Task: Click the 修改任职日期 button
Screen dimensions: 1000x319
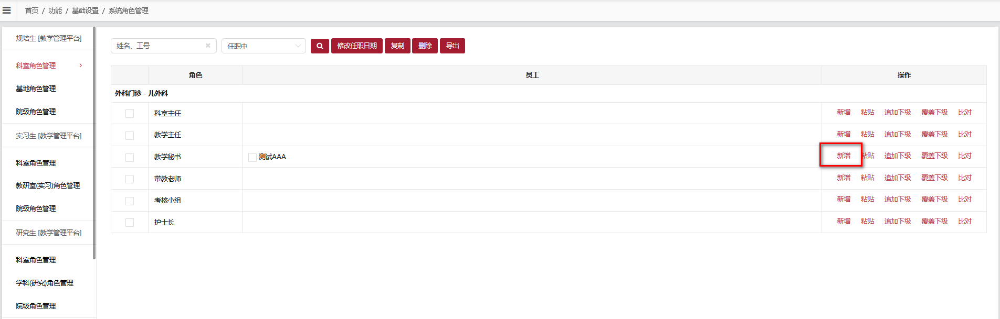Action: (357, 46)
